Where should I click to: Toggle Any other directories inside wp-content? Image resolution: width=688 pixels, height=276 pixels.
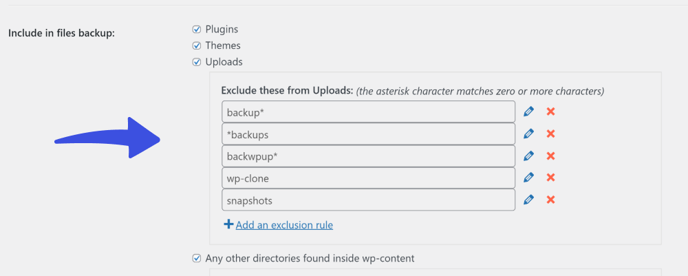tap(197, 258)
